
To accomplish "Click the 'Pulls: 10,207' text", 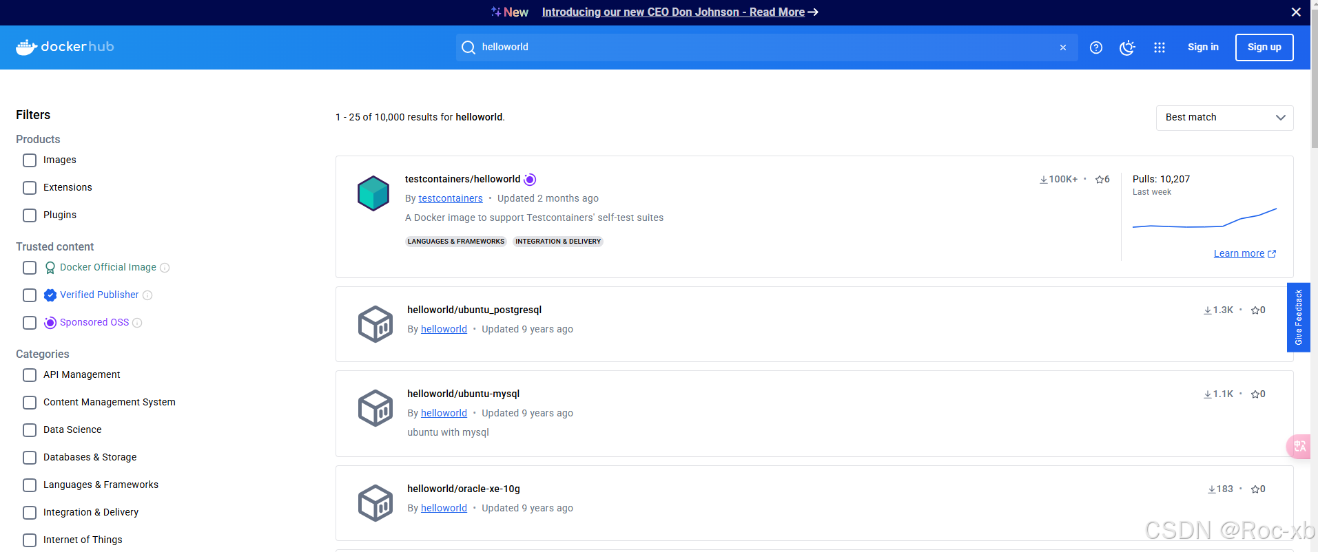I will pyautogui.click(x=1161, y=179).
